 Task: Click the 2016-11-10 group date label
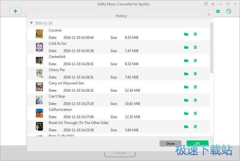44,23
